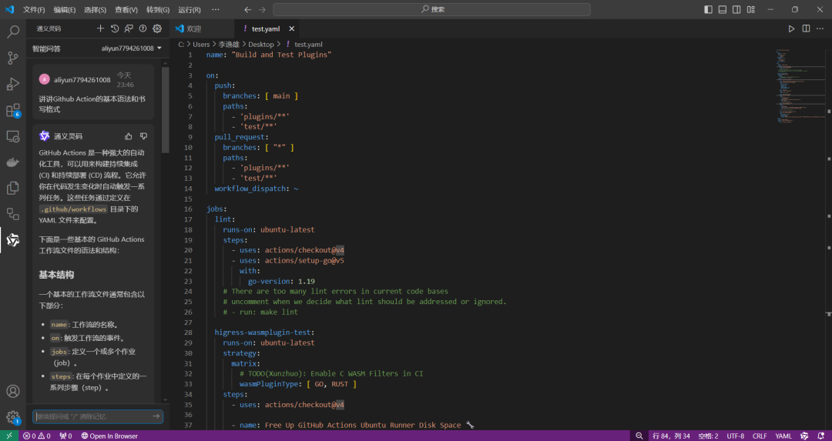Split the editor to the right

pos(806,28)
